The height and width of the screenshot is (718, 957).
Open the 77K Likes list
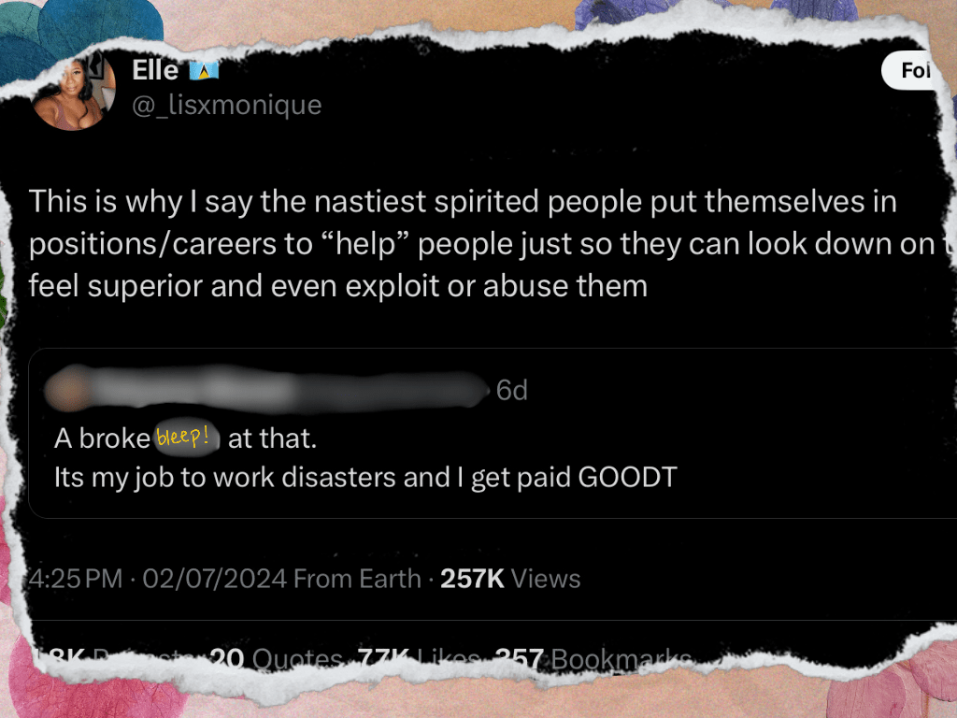[419, 659]
